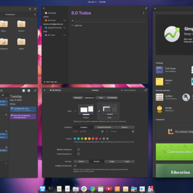Pick the yellow accent color
This screenshot has width=193, height=193.
[86, 139]
